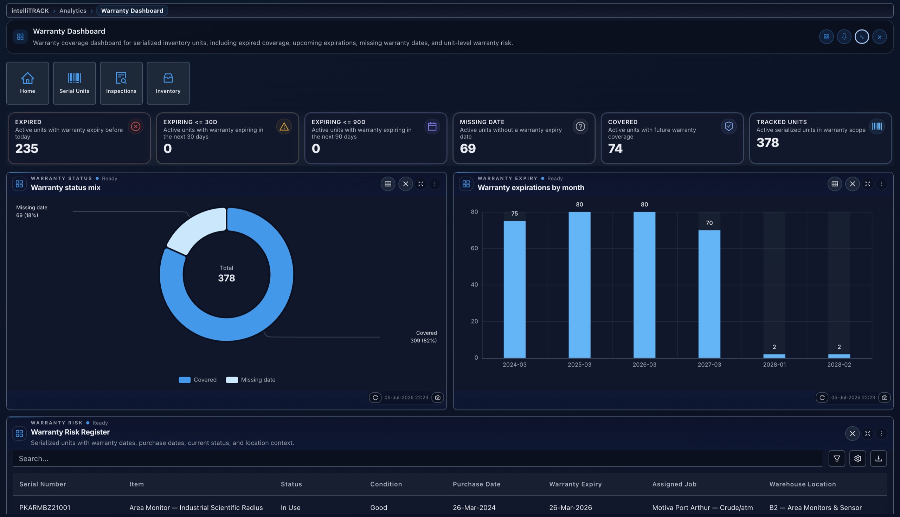The image size is (900, 517).
Task: Click the 26-Mar-2026 warranty expiry cell
Action: point(571,508)
